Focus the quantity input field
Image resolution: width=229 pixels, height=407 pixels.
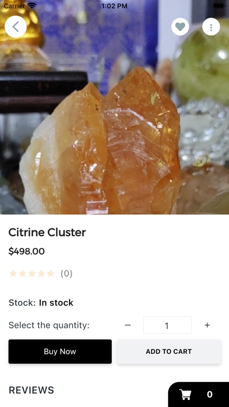(168, 325)
